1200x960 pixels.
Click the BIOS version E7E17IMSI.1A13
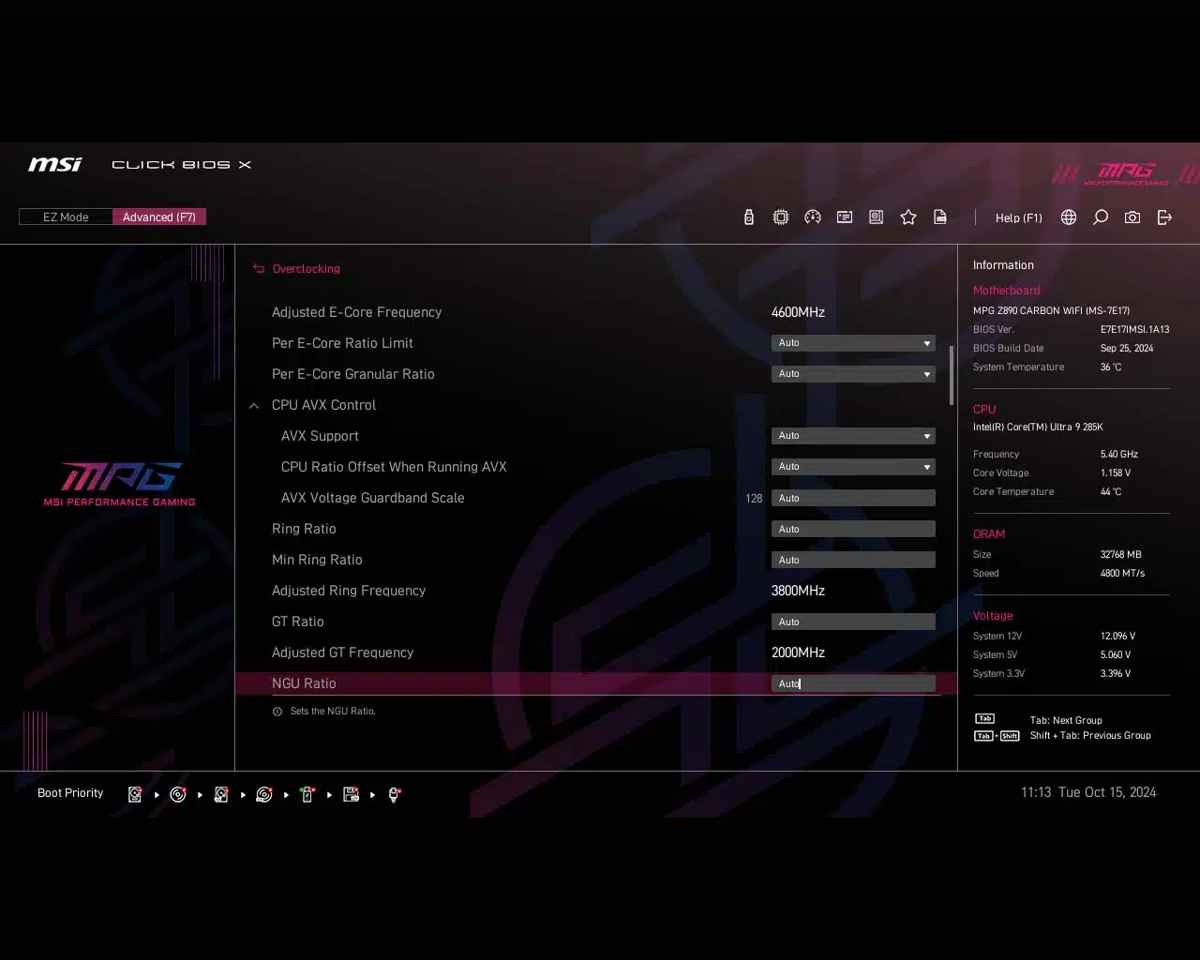pyautogui.click(x=1134, y=329)
